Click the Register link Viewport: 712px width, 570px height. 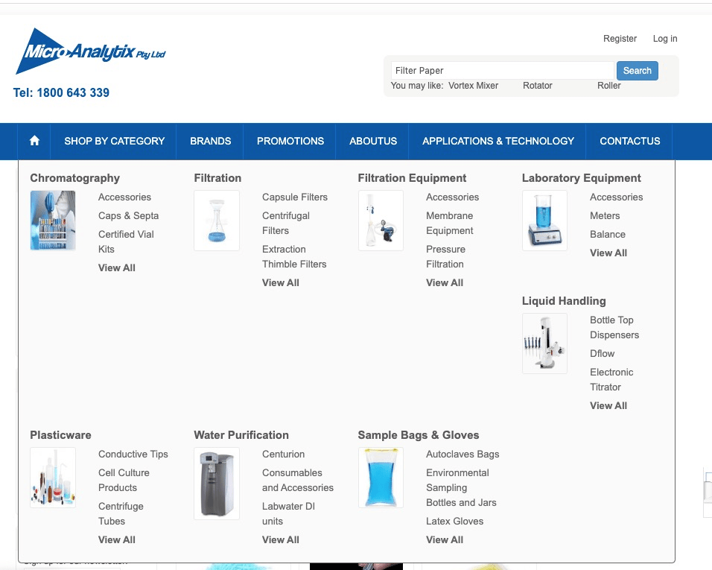pos(620,39)
